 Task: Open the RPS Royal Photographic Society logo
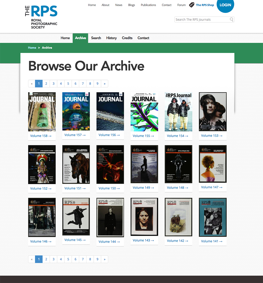[41, 17]
